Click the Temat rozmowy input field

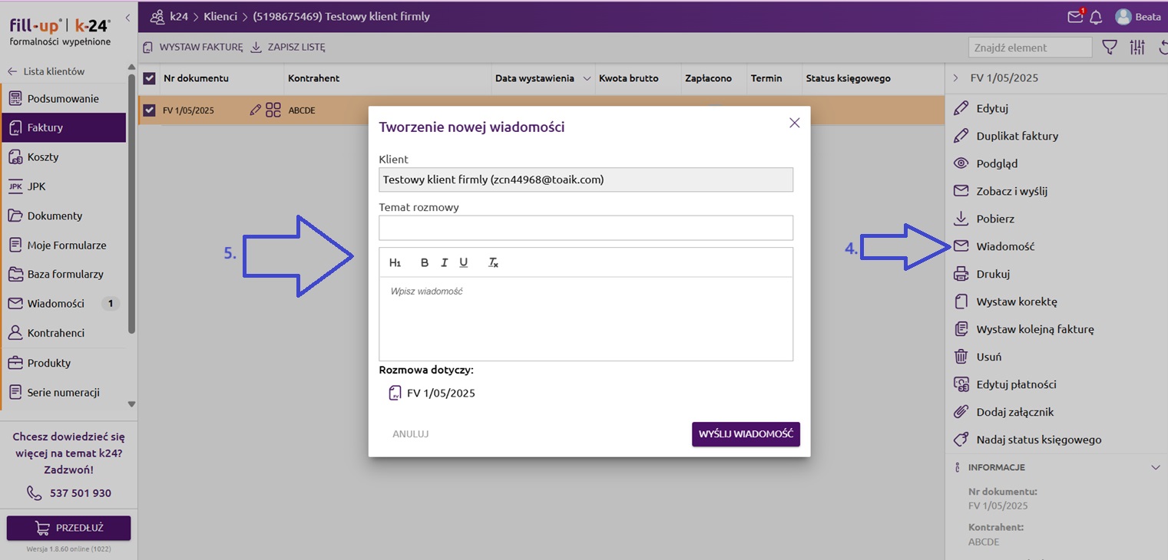pyautogui.click(x=585, y=228)
